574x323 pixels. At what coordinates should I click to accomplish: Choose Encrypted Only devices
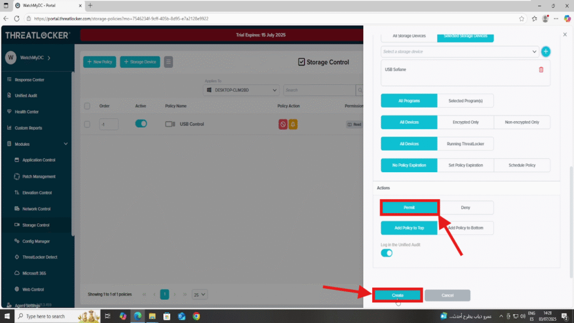[x=465, y=122]
